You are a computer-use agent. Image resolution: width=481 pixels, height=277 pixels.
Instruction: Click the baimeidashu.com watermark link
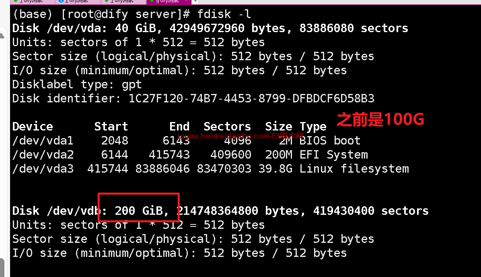[x=241, y=136]
